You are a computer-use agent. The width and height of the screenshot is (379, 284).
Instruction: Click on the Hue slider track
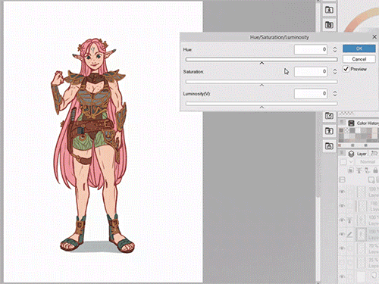[x=262, y=59]
